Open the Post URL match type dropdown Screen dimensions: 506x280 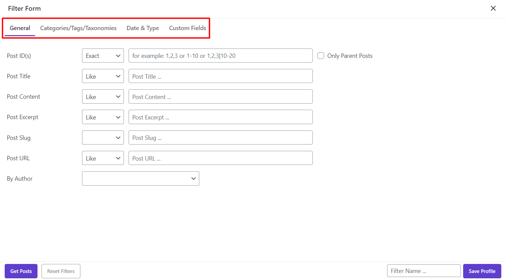point(103,158)
